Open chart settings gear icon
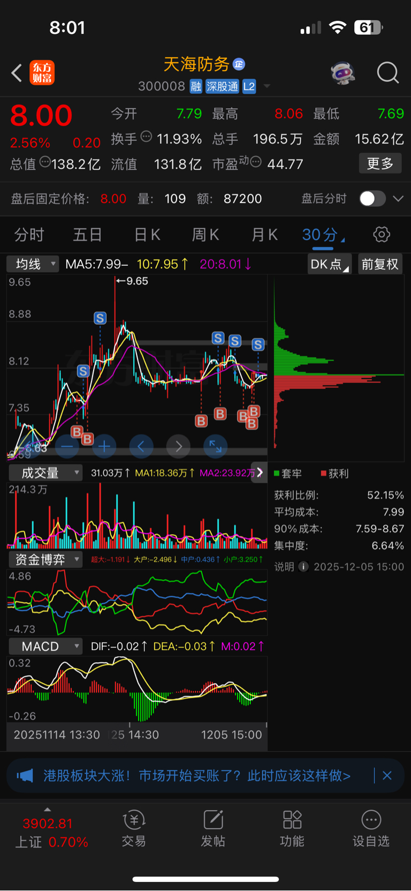The width and height of the screenshot is (411, 891). tap(382, 234)
